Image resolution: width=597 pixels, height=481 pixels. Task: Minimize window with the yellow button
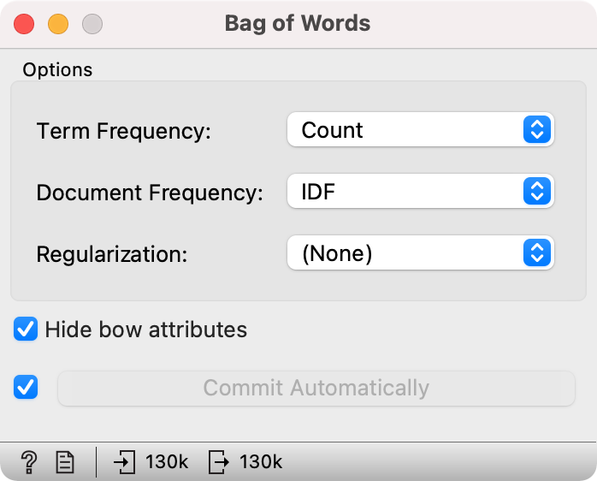click(58, 23)
